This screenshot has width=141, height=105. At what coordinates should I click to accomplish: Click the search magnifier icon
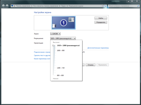138,6
